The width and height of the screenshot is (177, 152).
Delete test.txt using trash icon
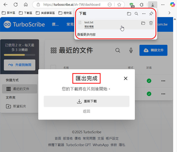(x=151, y=23)
